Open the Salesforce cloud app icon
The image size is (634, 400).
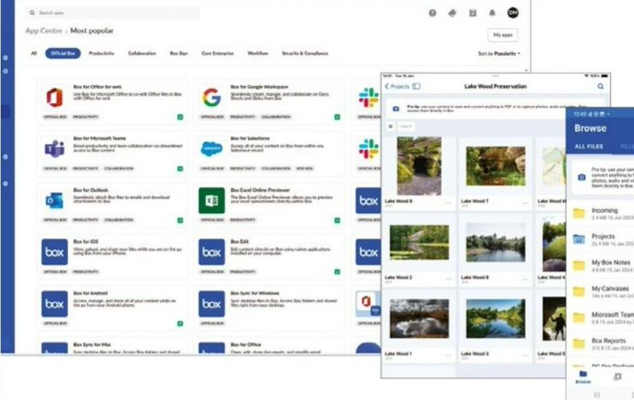pyautogui.click(x=212, y=149)
